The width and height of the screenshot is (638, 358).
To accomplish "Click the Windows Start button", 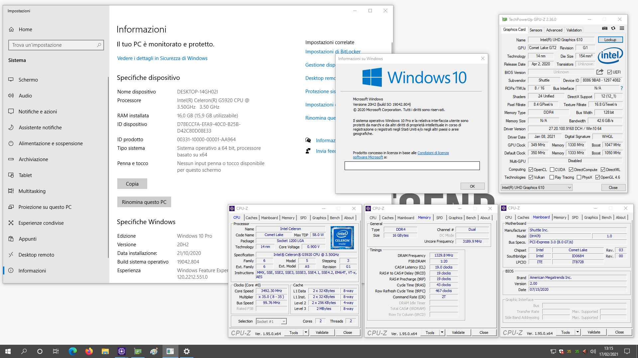I will tap(8, 351).
